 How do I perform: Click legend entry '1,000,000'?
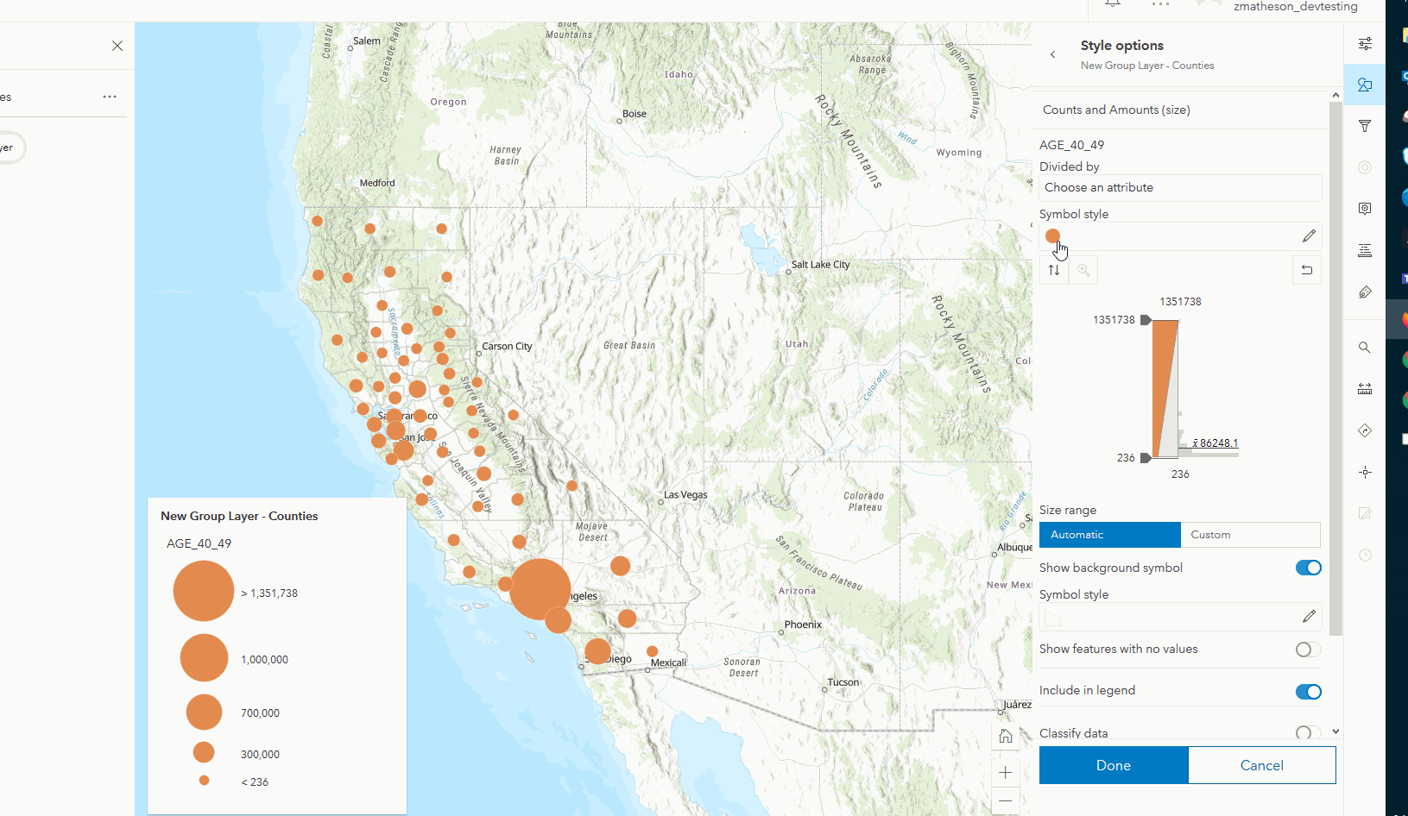click(x=264, y=660)
